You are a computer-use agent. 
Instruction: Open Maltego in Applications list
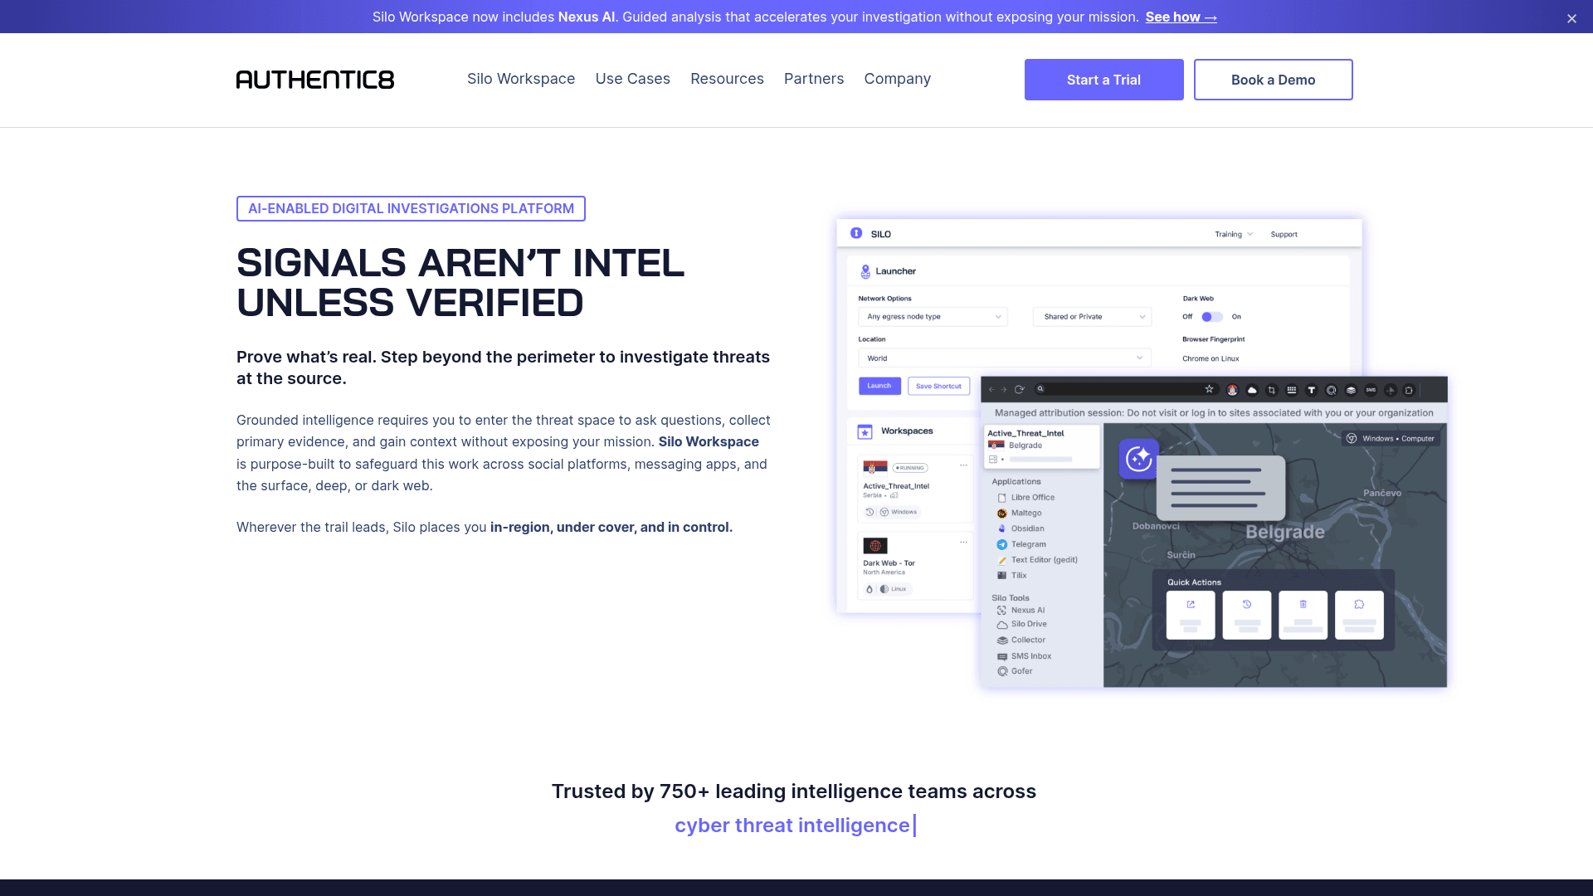tap(1020, 514)
